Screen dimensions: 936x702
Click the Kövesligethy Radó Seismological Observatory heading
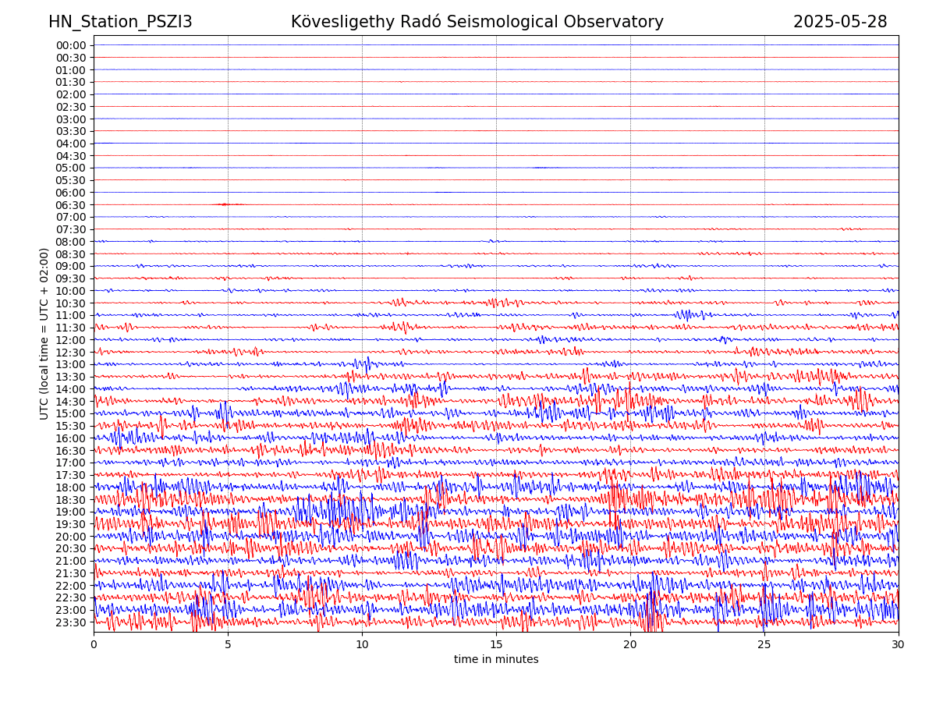click(x=477, y=22)
